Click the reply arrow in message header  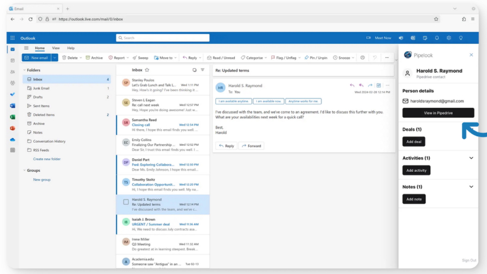point(352,85)
